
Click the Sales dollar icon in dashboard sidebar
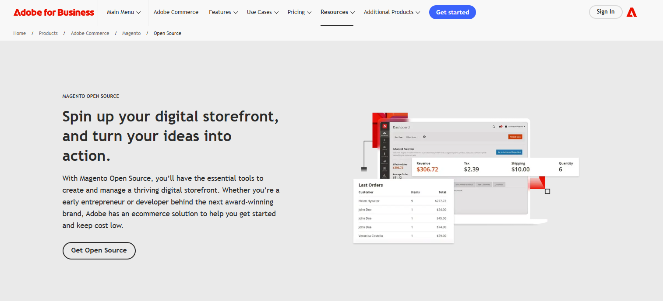pyautogui.click(x=384, y=141)
